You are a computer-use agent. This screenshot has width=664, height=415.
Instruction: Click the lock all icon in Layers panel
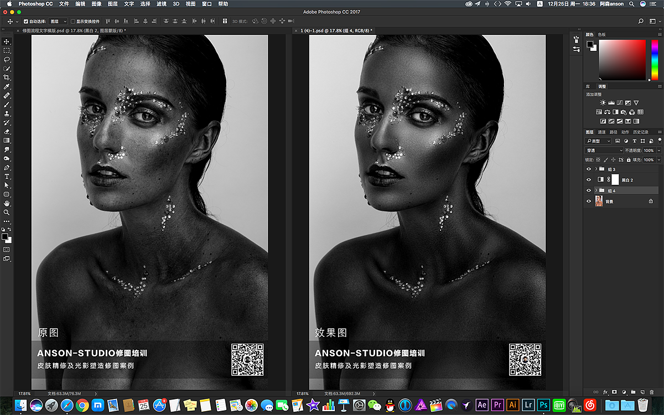click(629, 160)
